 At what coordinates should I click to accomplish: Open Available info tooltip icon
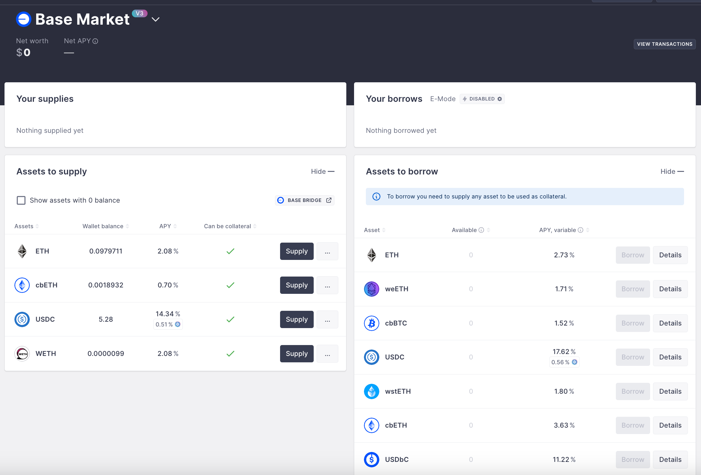481,230
